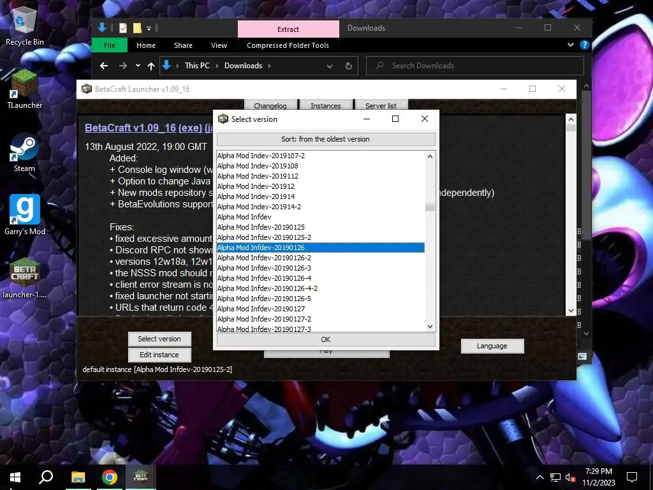
Task: Open Customize Quick Access Toolbar dropdown
Action: click(x=149, y=28)
